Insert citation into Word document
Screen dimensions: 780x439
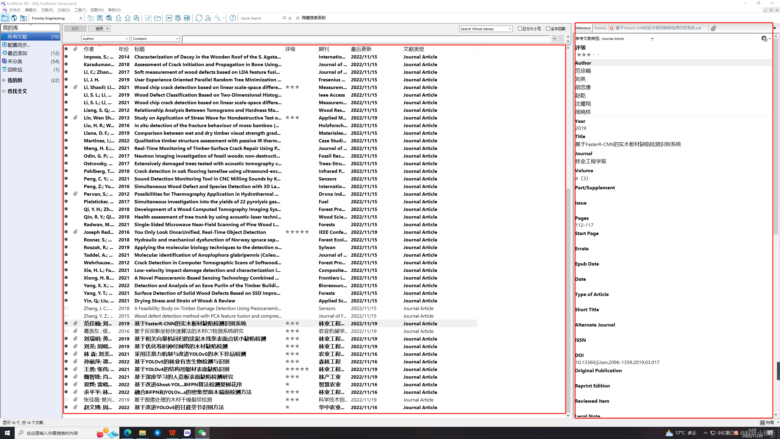(168, 18)
